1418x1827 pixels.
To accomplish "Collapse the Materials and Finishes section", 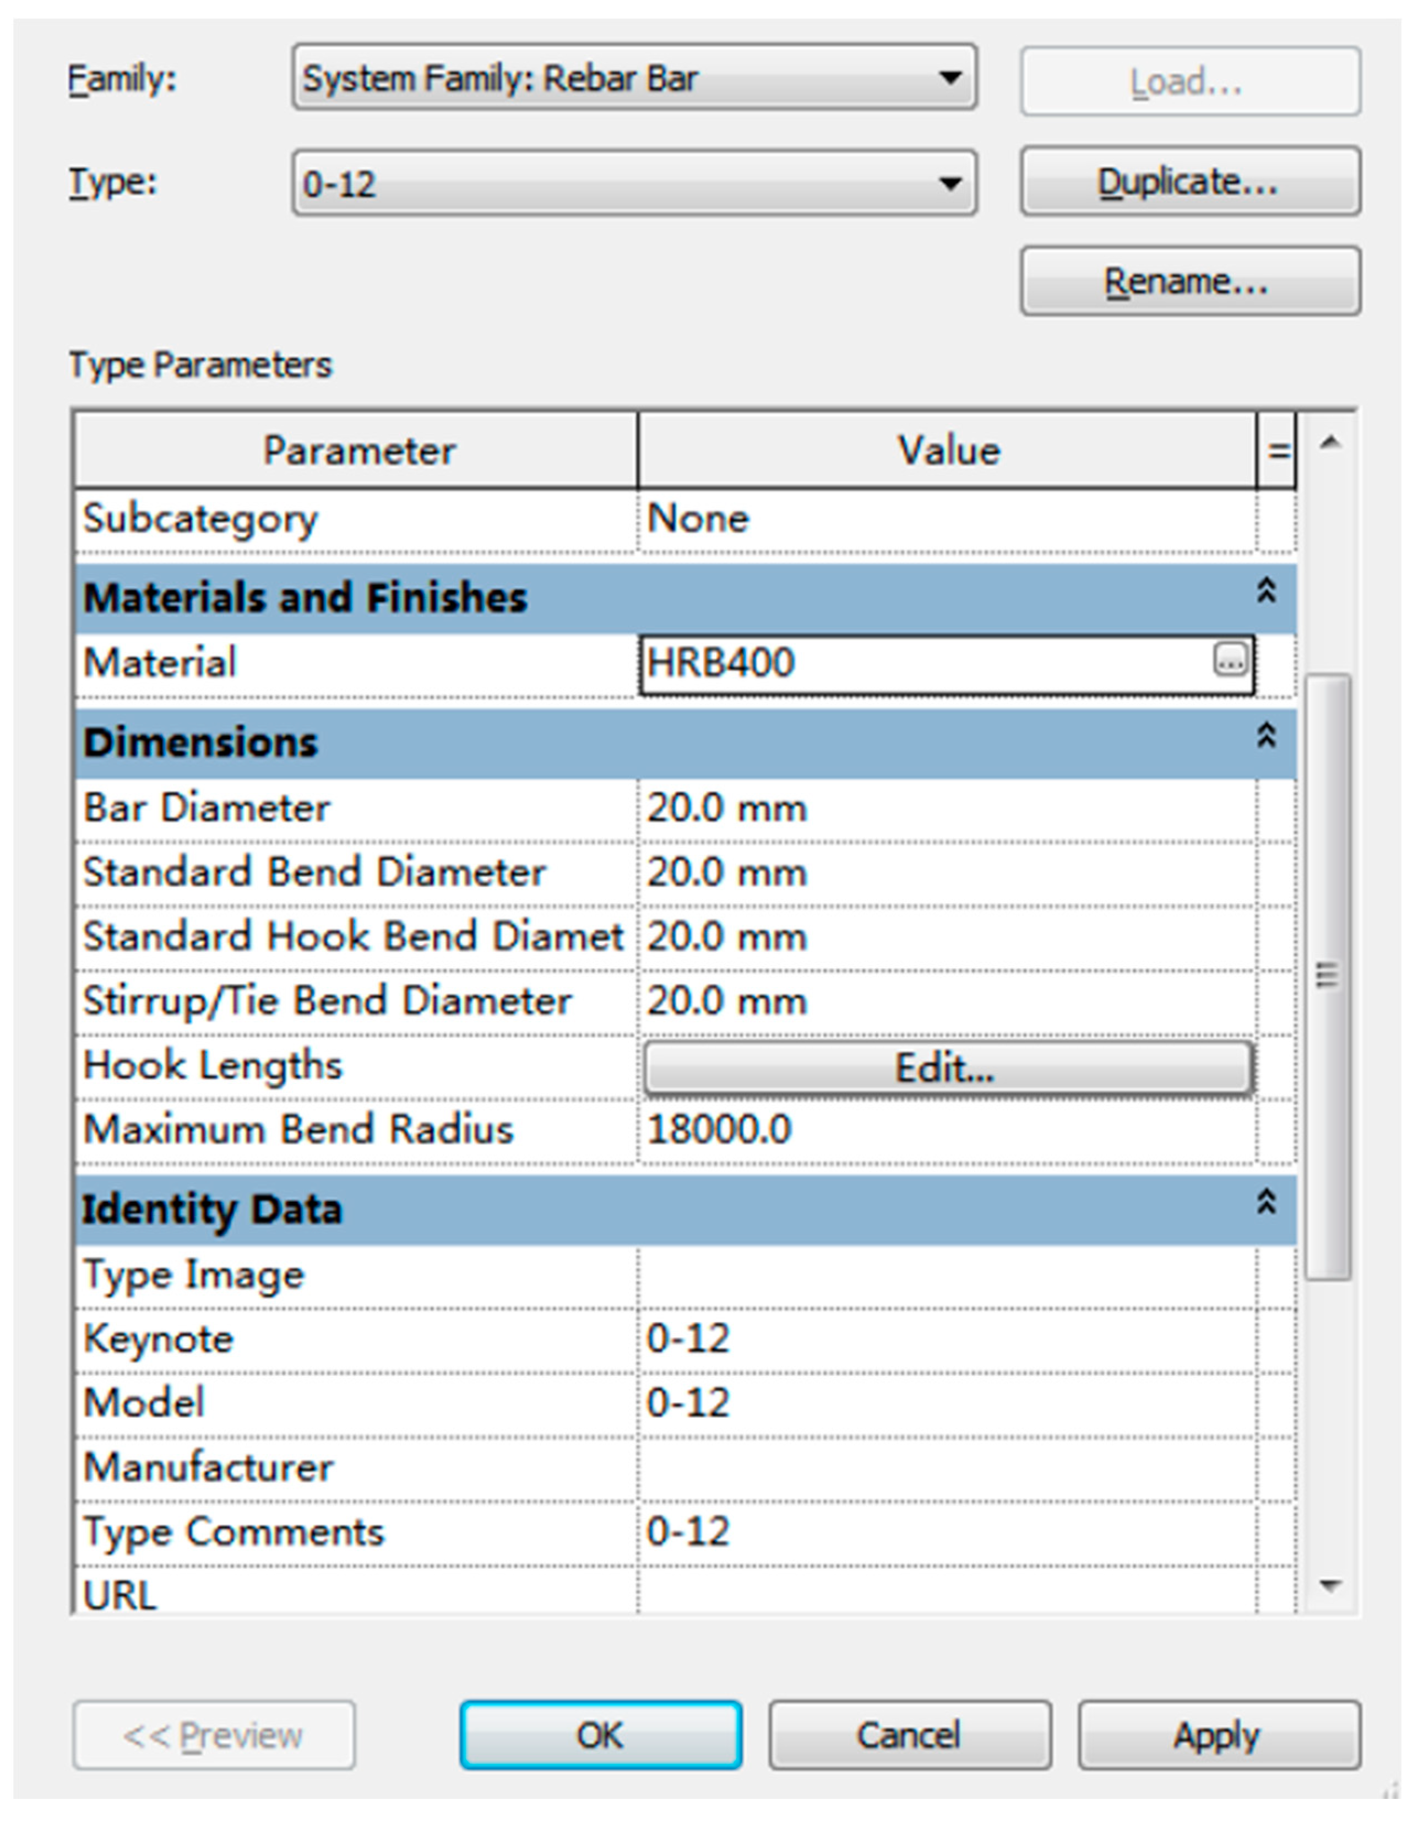I will point(1266,592).
